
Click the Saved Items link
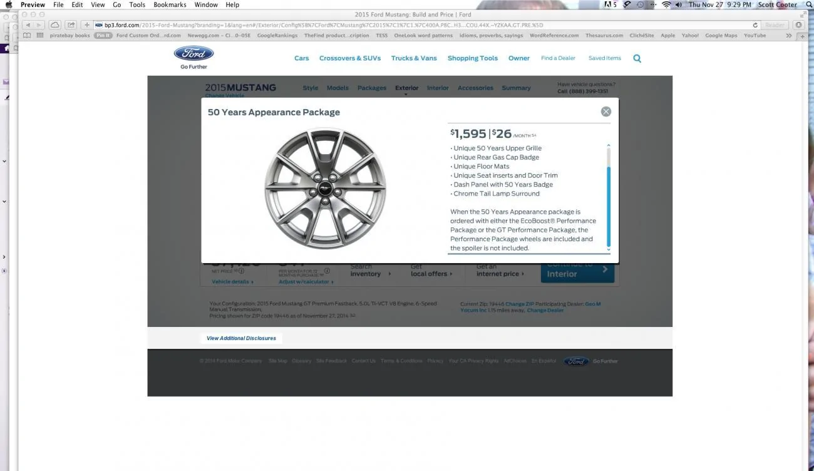tap(605, 58)
